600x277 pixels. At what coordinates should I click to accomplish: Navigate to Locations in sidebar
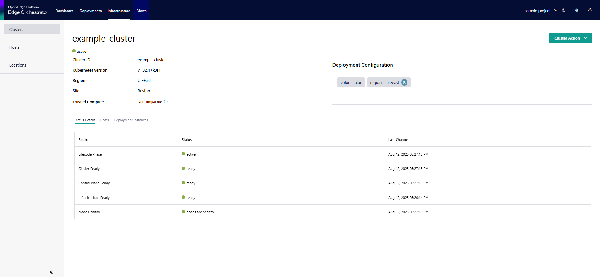(x=18, y=65)
